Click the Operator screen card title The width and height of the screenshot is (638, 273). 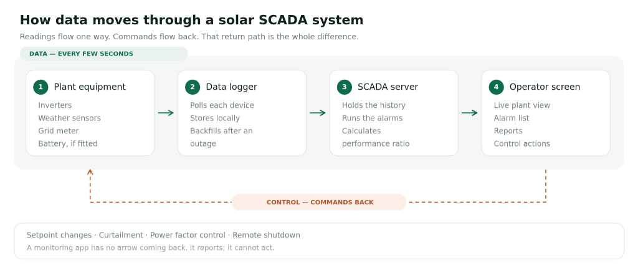click(545, 87)
